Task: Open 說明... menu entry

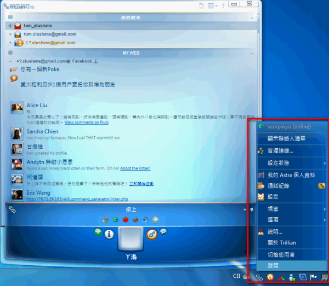Action: pos(292,232)
